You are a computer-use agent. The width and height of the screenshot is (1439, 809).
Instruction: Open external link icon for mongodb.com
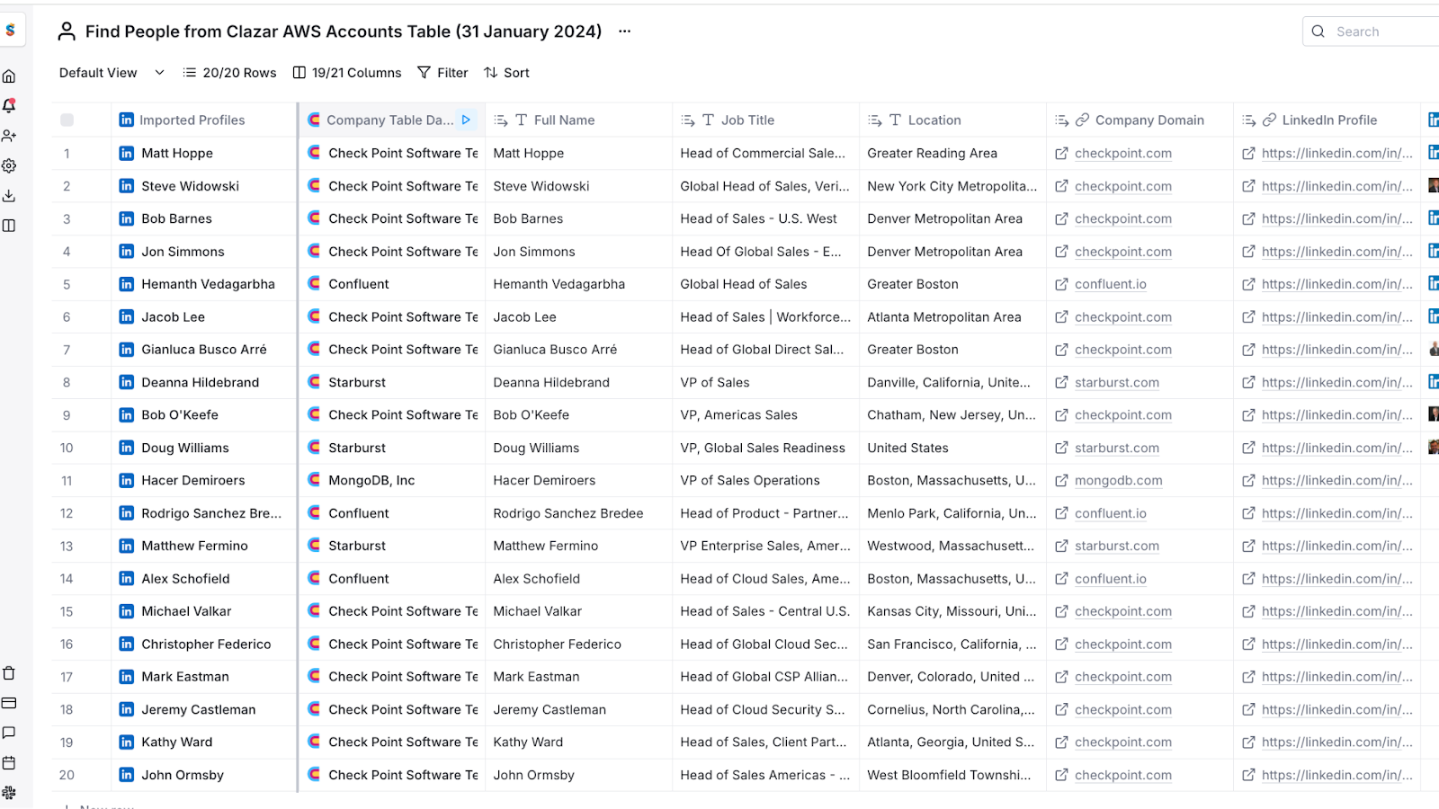[1061, 481]
